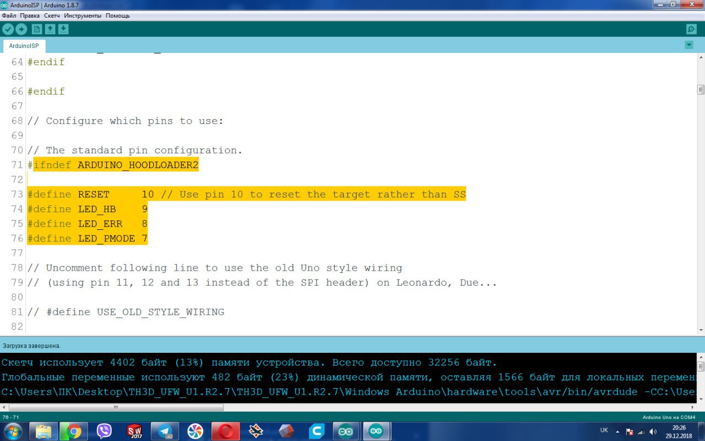The image size is (705, 441).
Task: Click the '#endif' on line 66
Action: [x=46, y=92]
